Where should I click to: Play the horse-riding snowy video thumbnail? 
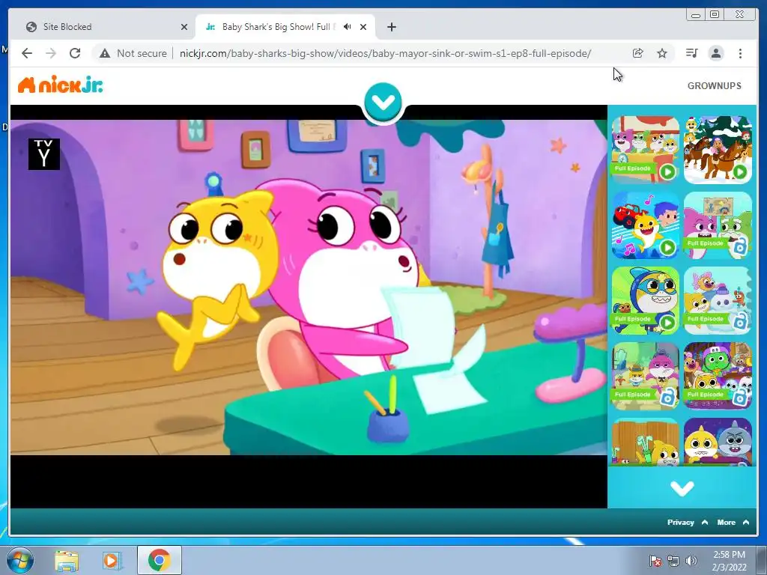718,149
